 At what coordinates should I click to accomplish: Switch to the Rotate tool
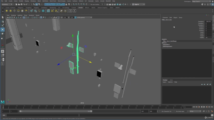[x=3, y=34]
